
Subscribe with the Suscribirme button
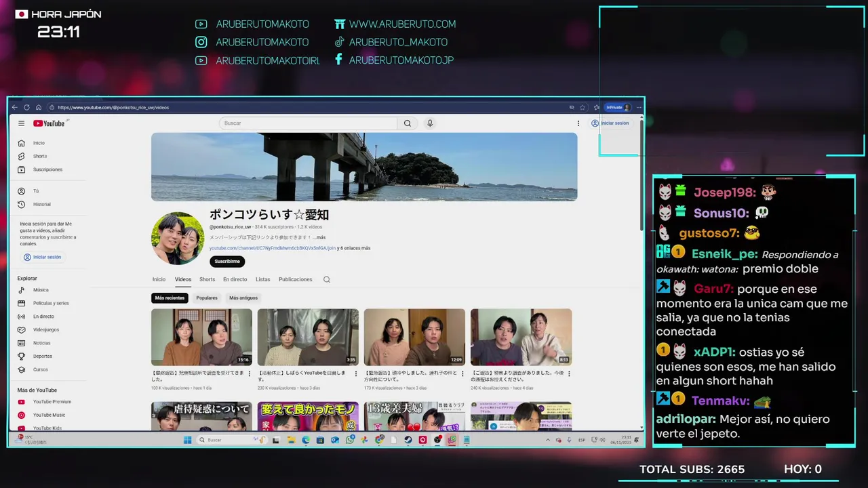point(227,261)
